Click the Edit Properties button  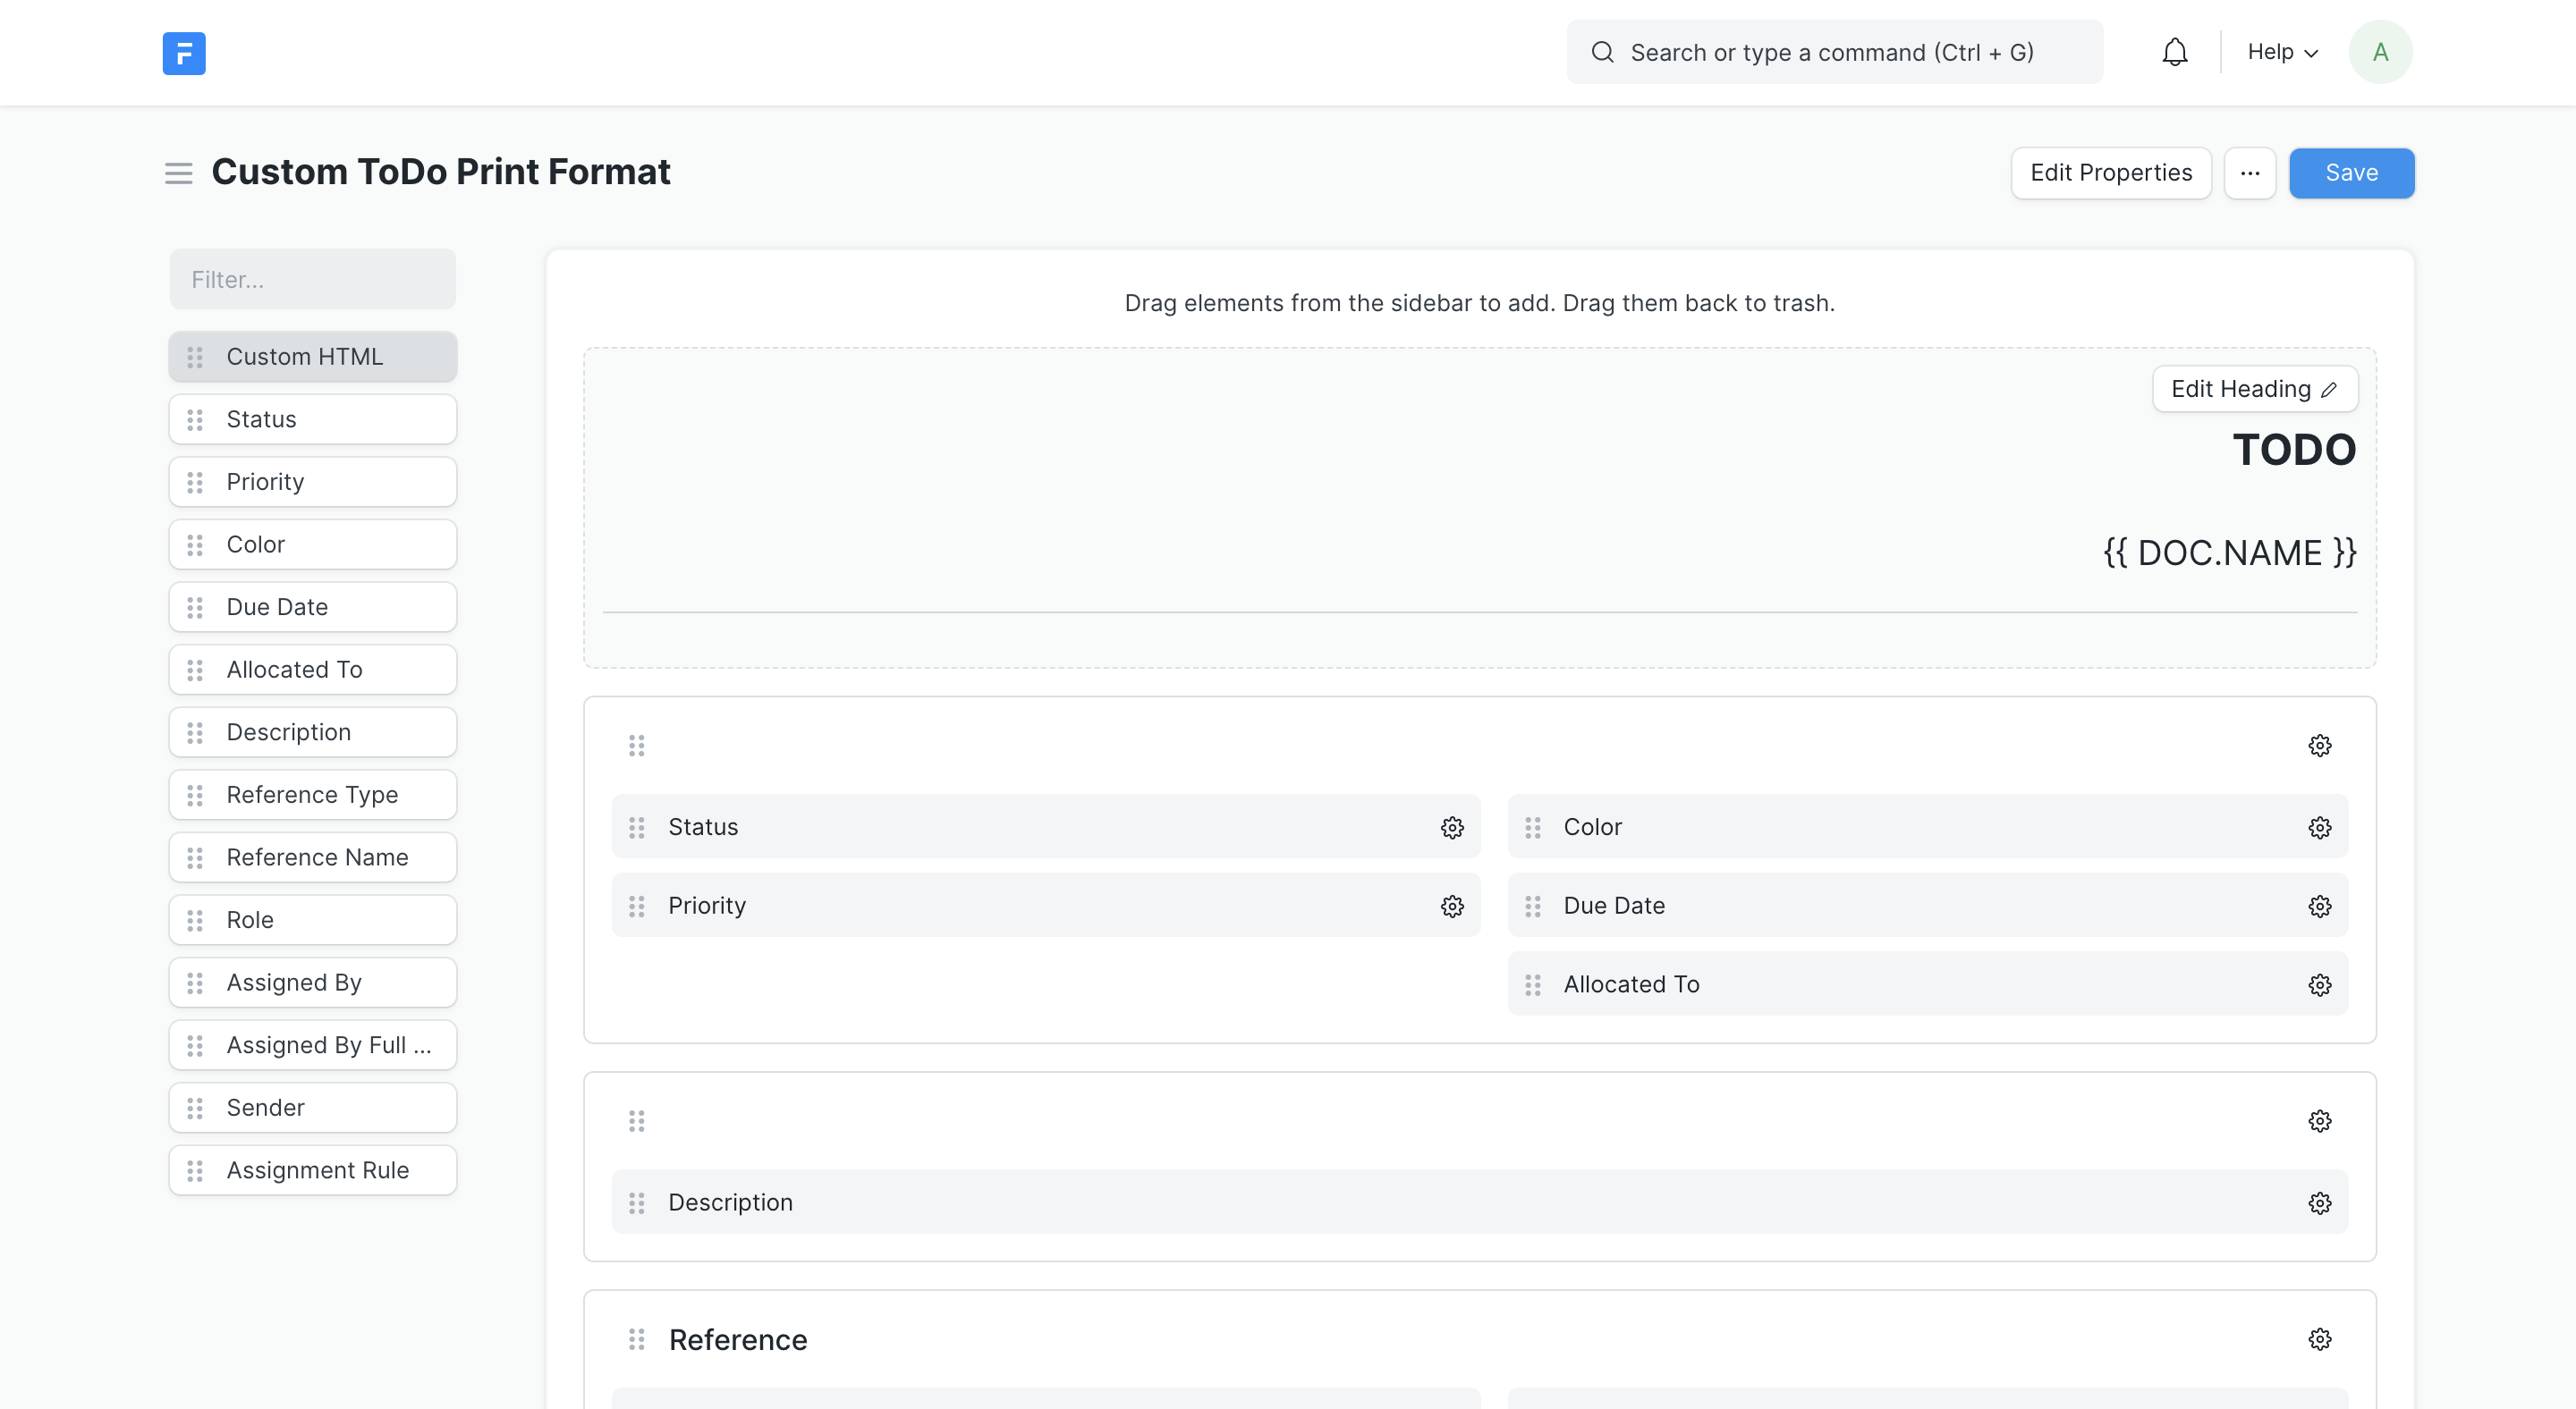click(x=2111, y=173)
